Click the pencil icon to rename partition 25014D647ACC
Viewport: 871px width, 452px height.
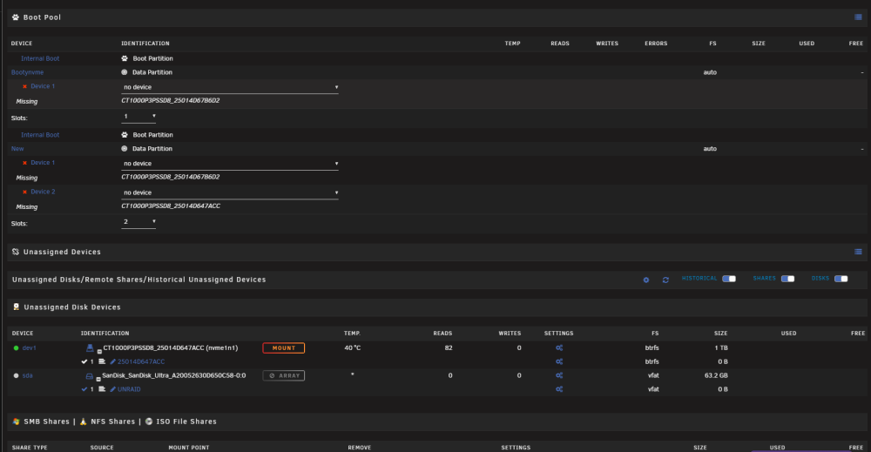point(112,361)
